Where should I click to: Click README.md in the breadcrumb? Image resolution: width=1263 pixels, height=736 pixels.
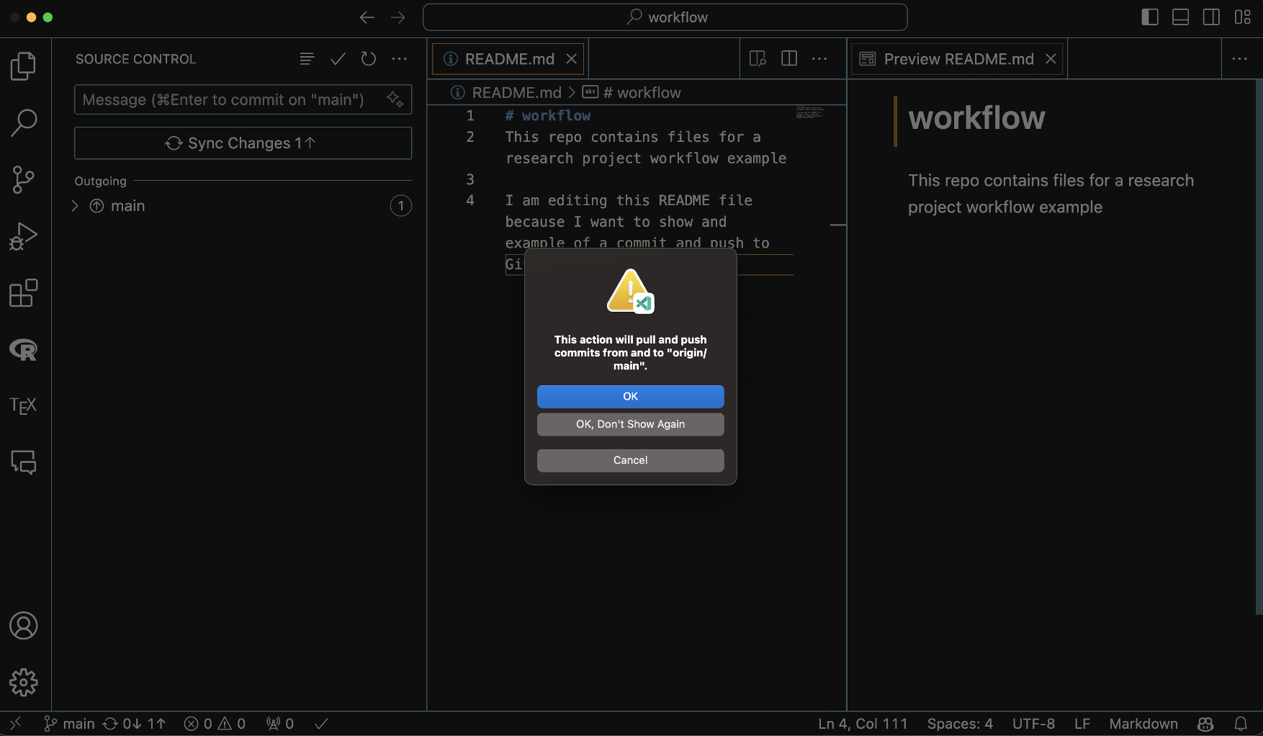pos(516,93)
